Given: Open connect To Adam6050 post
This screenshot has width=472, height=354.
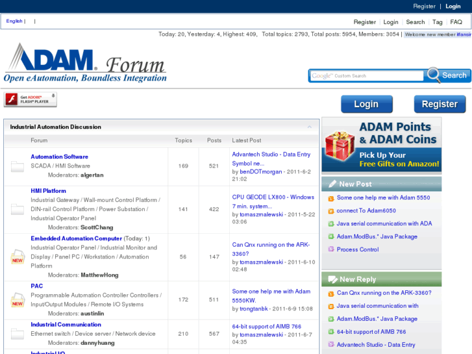Looking at the screenshot, I should click(366, 210).
